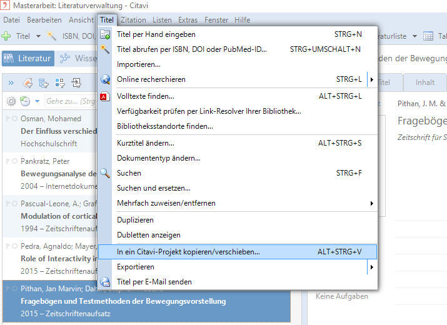Expand Exportieren submenu arrow

(x=372, y=267)
